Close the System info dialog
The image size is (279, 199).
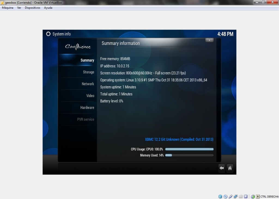click(x=209, y=40)
